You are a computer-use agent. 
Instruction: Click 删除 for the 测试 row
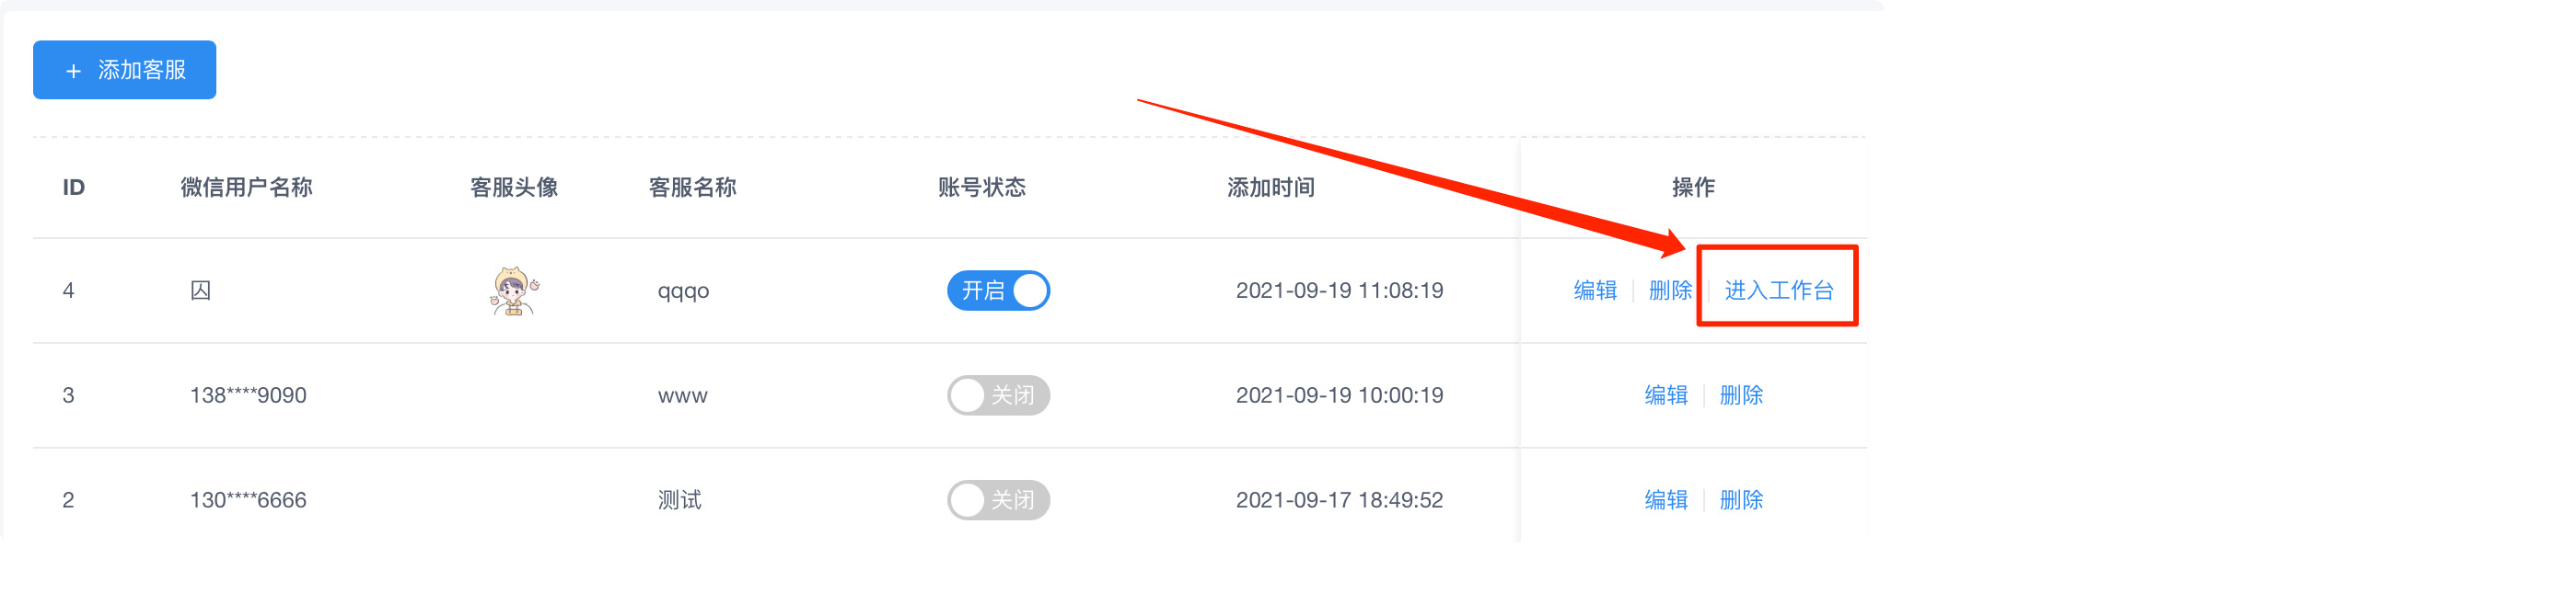click(x=1740, y=500)
